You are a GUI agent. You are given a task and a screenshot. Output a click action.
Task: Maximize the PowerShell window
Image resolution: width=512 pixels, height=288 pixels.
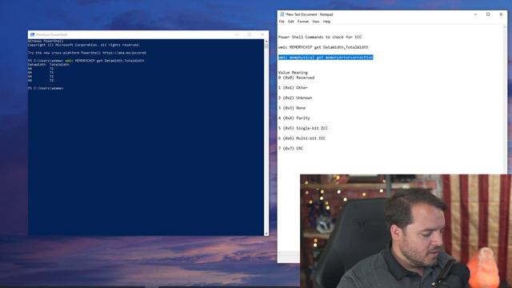pyautogui.click(x=250, y=34)
